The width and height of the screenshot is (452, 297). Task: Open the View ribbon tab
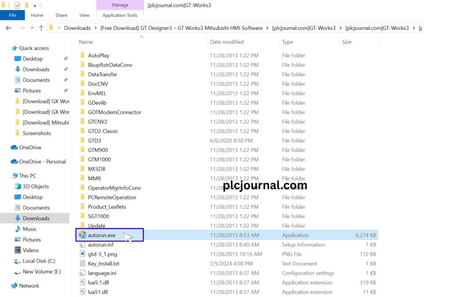pyautogui.click(x=84, y=15)
